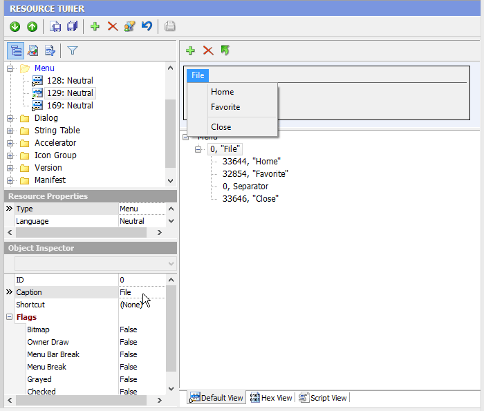This screenshot has height=411, width=484.
Task: Collapse the Menu folder in resource tree
Action: coord(10,68)
